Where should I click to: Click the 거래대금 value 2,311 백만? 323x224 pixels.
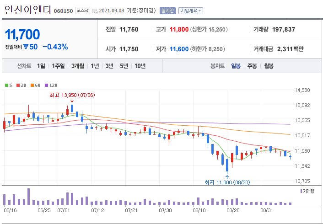(290, 49)
